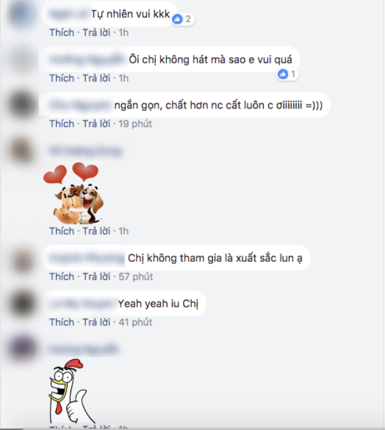Click Thích under 'ngắn gọn, chất hơn' comment
385x430 pixels.
(x=62, y=124)
